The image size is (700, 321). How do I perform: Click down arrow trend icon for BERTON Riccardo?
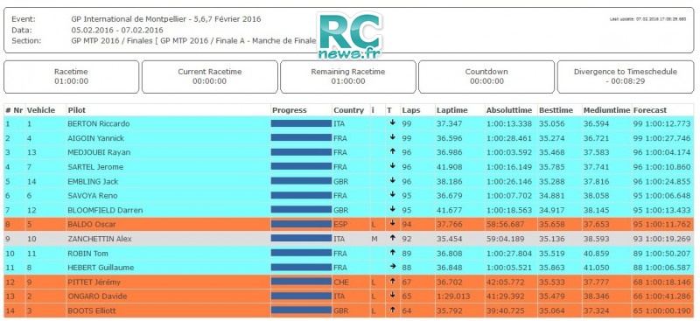[392, 122]
